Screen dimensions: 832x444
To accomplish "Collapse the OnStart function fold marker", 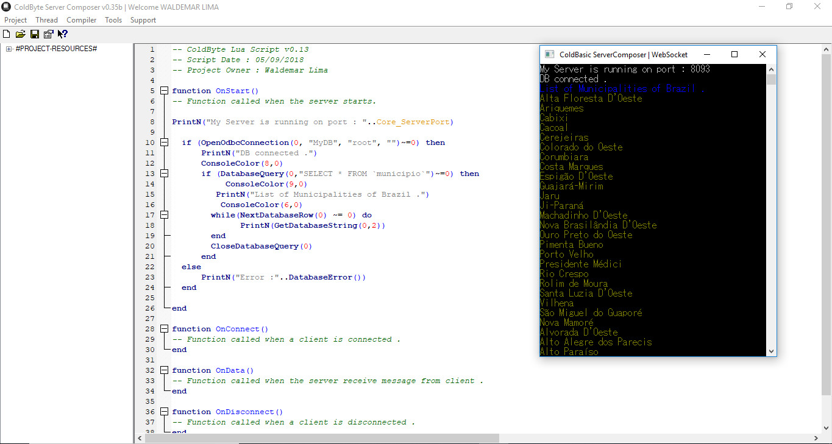I will point(163,90).
